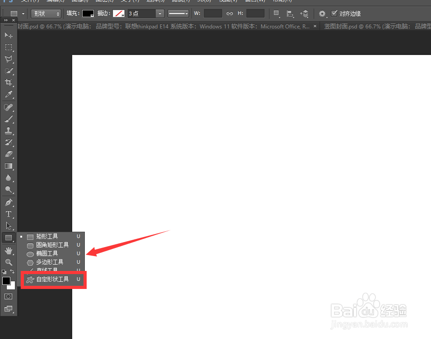Choose 圆角矩形工具 from flyout menu
This screenshot has height=339, width=431.
pos(51,245)
